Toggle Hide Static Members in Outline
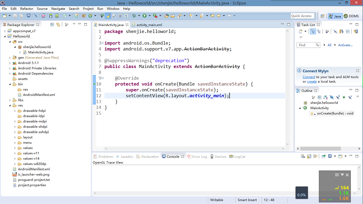The image size is (363, 204). tap(338, 97)
